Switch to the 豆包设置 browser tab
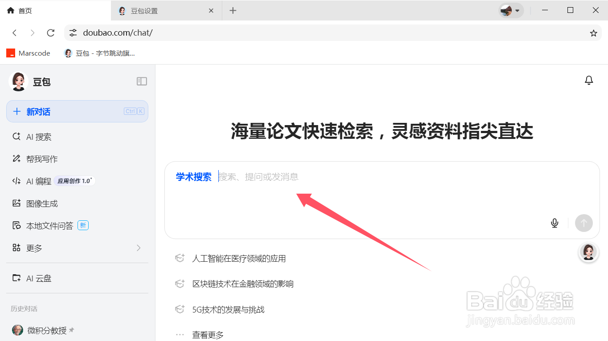The width and height of the screenshot is (608, 341). point(166,11)
